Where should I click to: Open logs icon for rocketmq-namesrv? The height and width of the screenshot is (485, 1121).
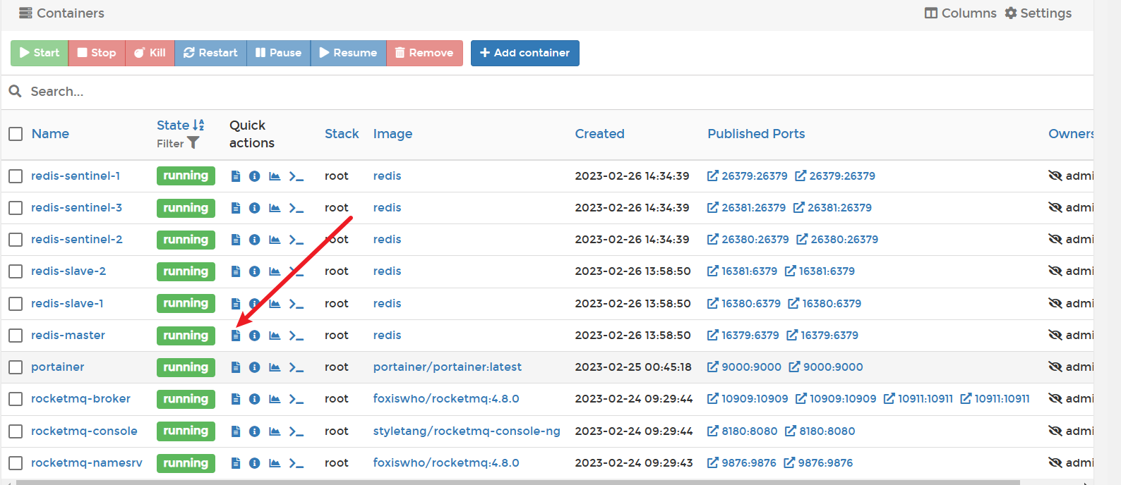[236, 463]
